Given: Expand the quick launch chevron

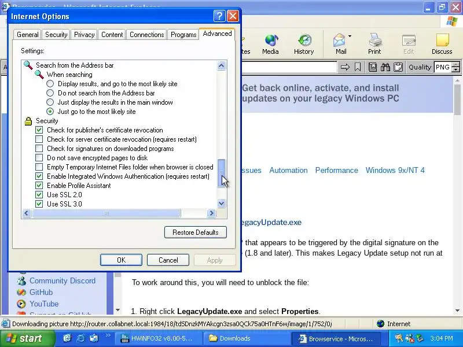Looking at the screenshot, I should tap(108, 335).
